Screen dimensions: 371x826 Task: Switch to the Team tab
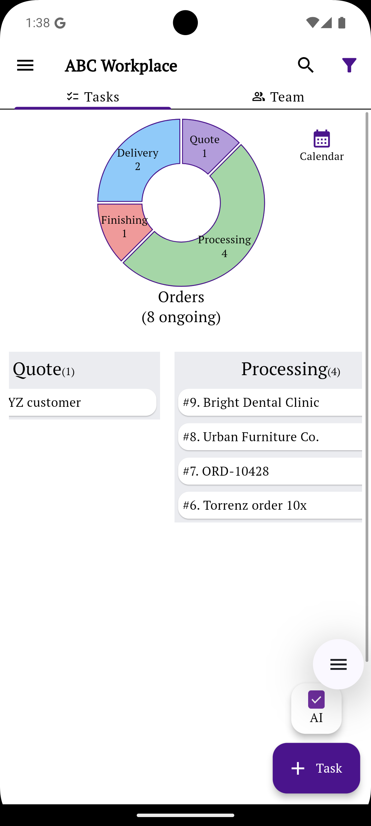[278, 97]
